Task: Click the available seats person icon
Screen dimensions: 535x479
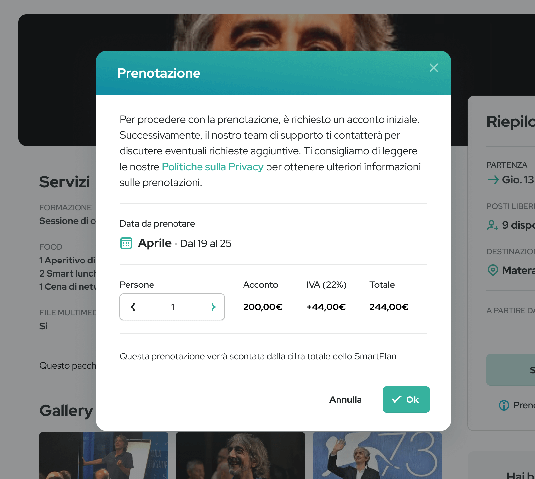Action: pyautogui.click(x=492, y=225)
